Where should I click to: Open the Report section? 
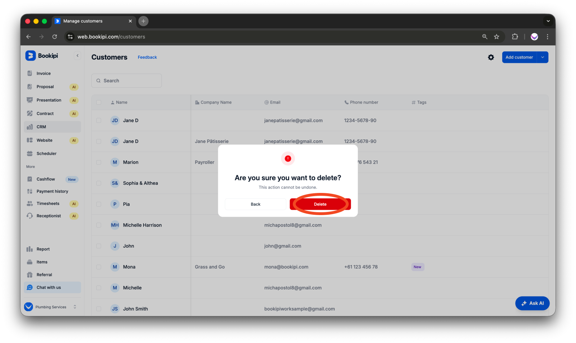click(43, 249)
